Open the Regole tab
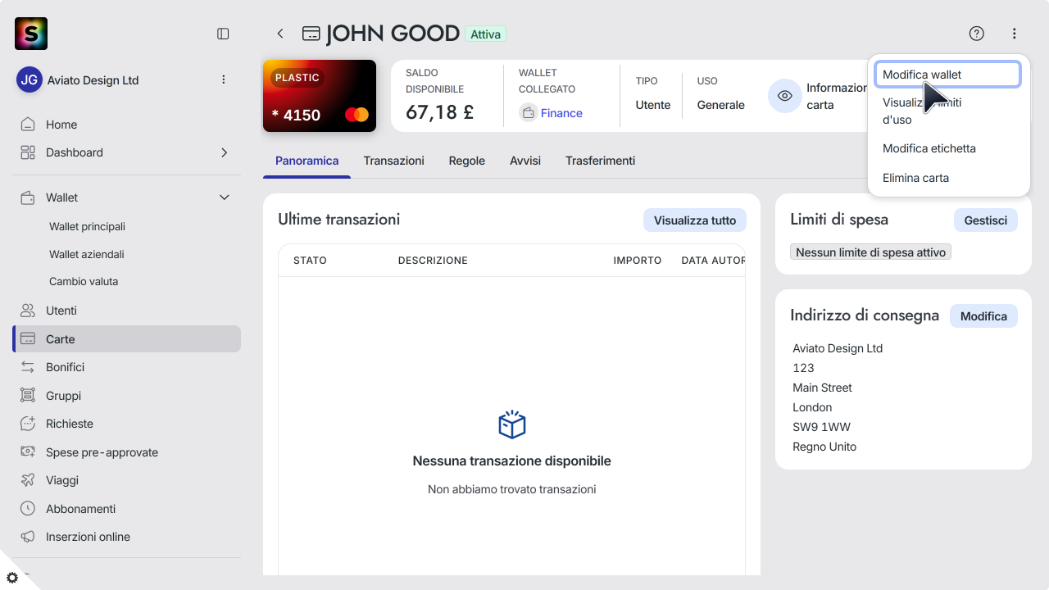This screenshot has height=590, width=1049. point(467,161)
